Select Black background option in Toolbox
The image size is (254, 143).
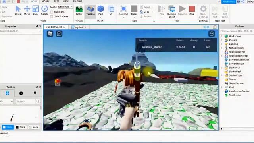[x=21, y=127]
